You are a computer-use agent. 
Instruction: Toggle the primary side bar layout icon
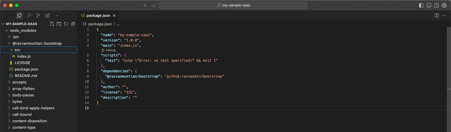[421, 5]
